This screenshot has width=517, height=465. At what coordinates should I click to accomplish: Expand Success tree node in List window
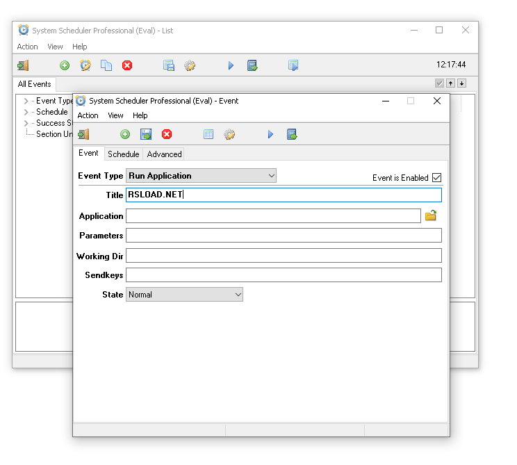(26, 123)
